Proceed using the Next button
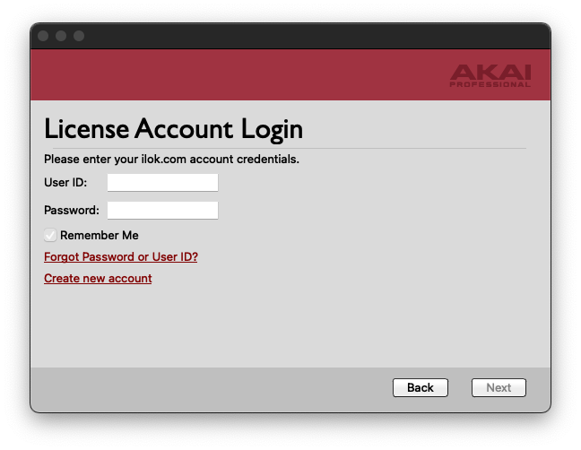The width and height of the screenshot is (581, 450). click(499, 387)
